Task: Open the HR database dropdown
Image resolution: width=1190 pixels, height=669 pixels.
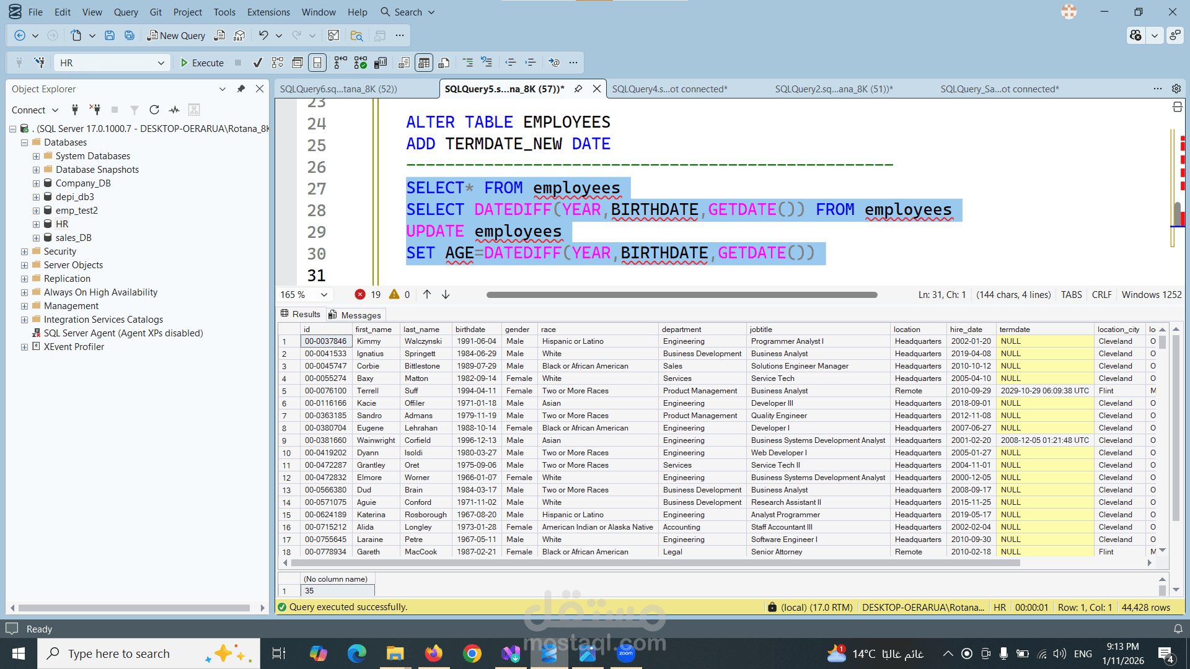Action: point(161,63)
